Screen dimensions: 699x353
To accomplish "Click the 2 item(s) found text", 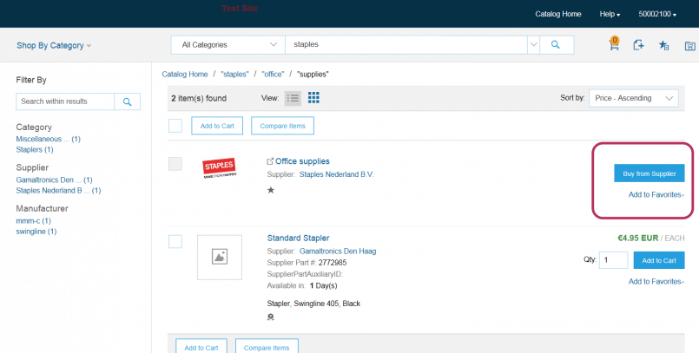I will point(199,98).
